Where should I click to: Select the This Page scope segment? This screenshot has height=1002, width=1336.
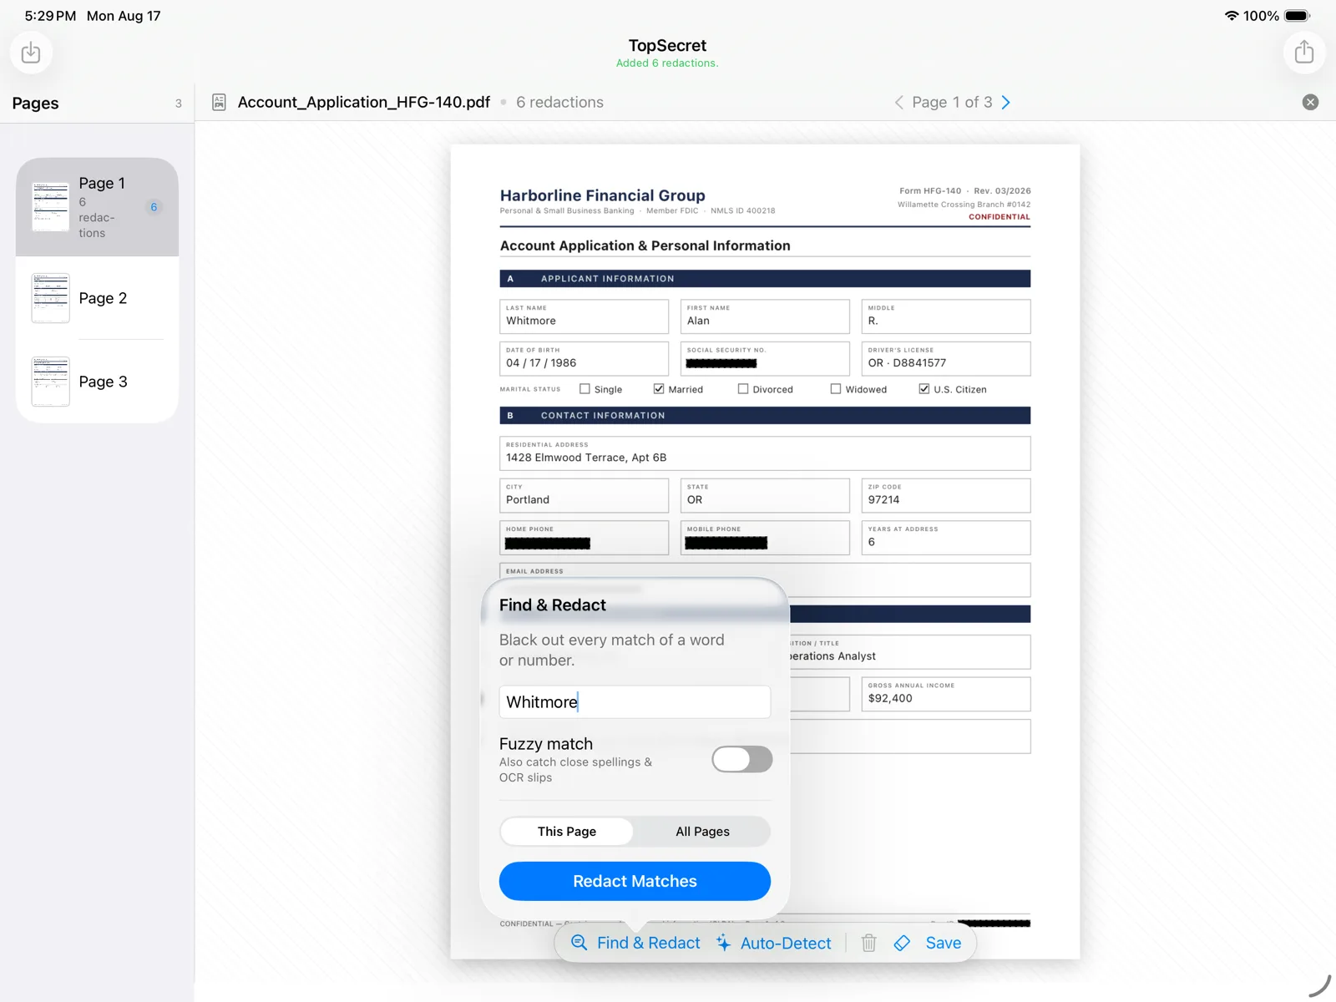[567, 832]
